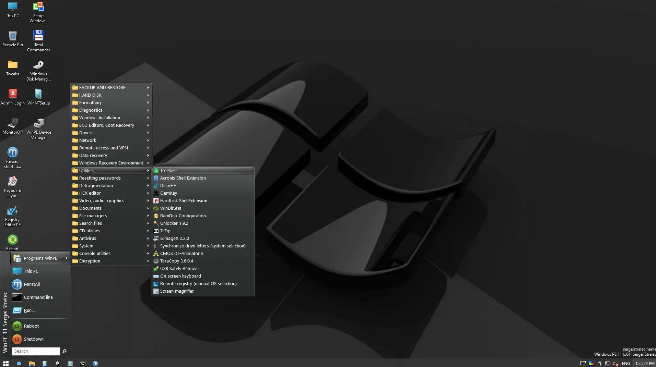Choose Unlocker 1.9.2 menu entry

coord(203,223)
